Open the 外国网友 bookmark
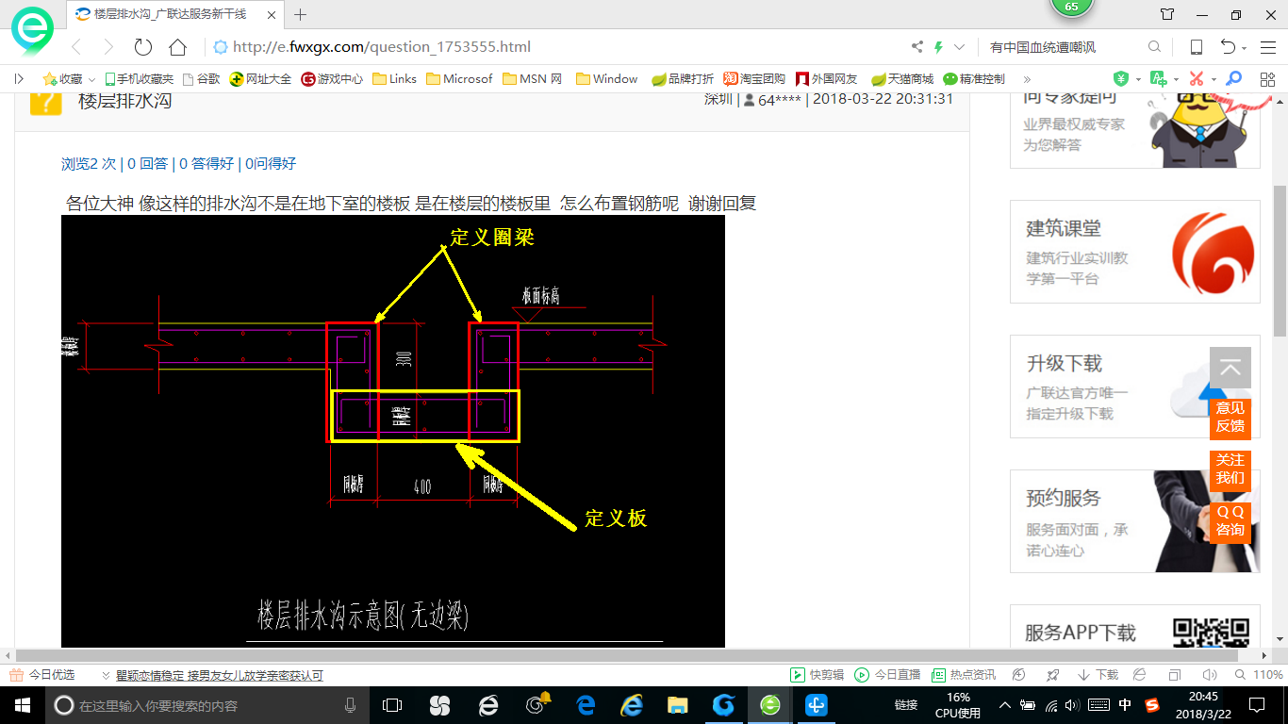 tap(827, 79)
